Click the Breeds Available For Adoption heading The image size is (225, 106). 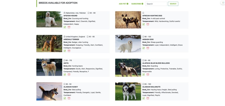click(x=58, y=3)
